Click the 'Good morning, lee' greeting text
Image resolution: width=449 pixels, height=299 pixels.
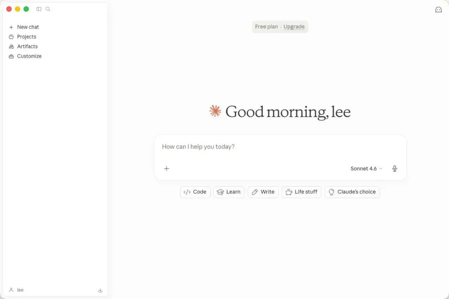point(288,112)
